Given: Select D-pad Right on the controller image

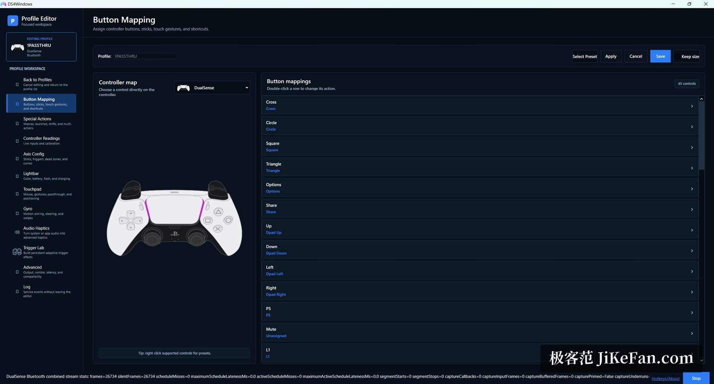Looking at the screenshot, I should [x=138, y=220].
